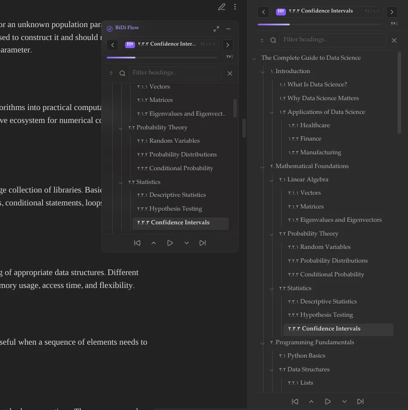The height and width of the screenshot is (410, 408).
Task: Click the reading progress bar in sidebar
Action: click(x=319, y=24)
